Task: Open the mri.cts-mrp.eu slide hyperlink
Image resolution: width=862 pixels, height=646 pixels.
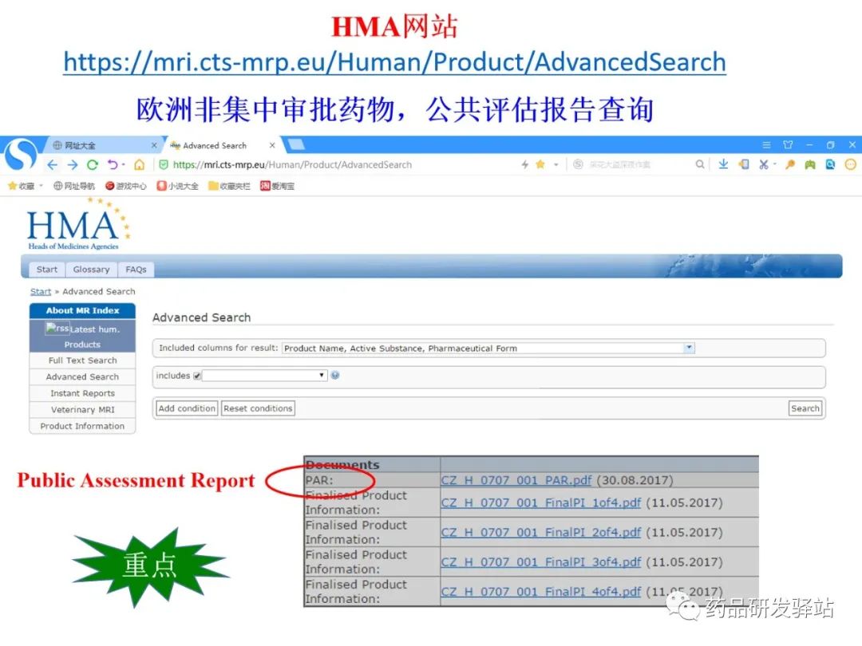Action: 395,61
